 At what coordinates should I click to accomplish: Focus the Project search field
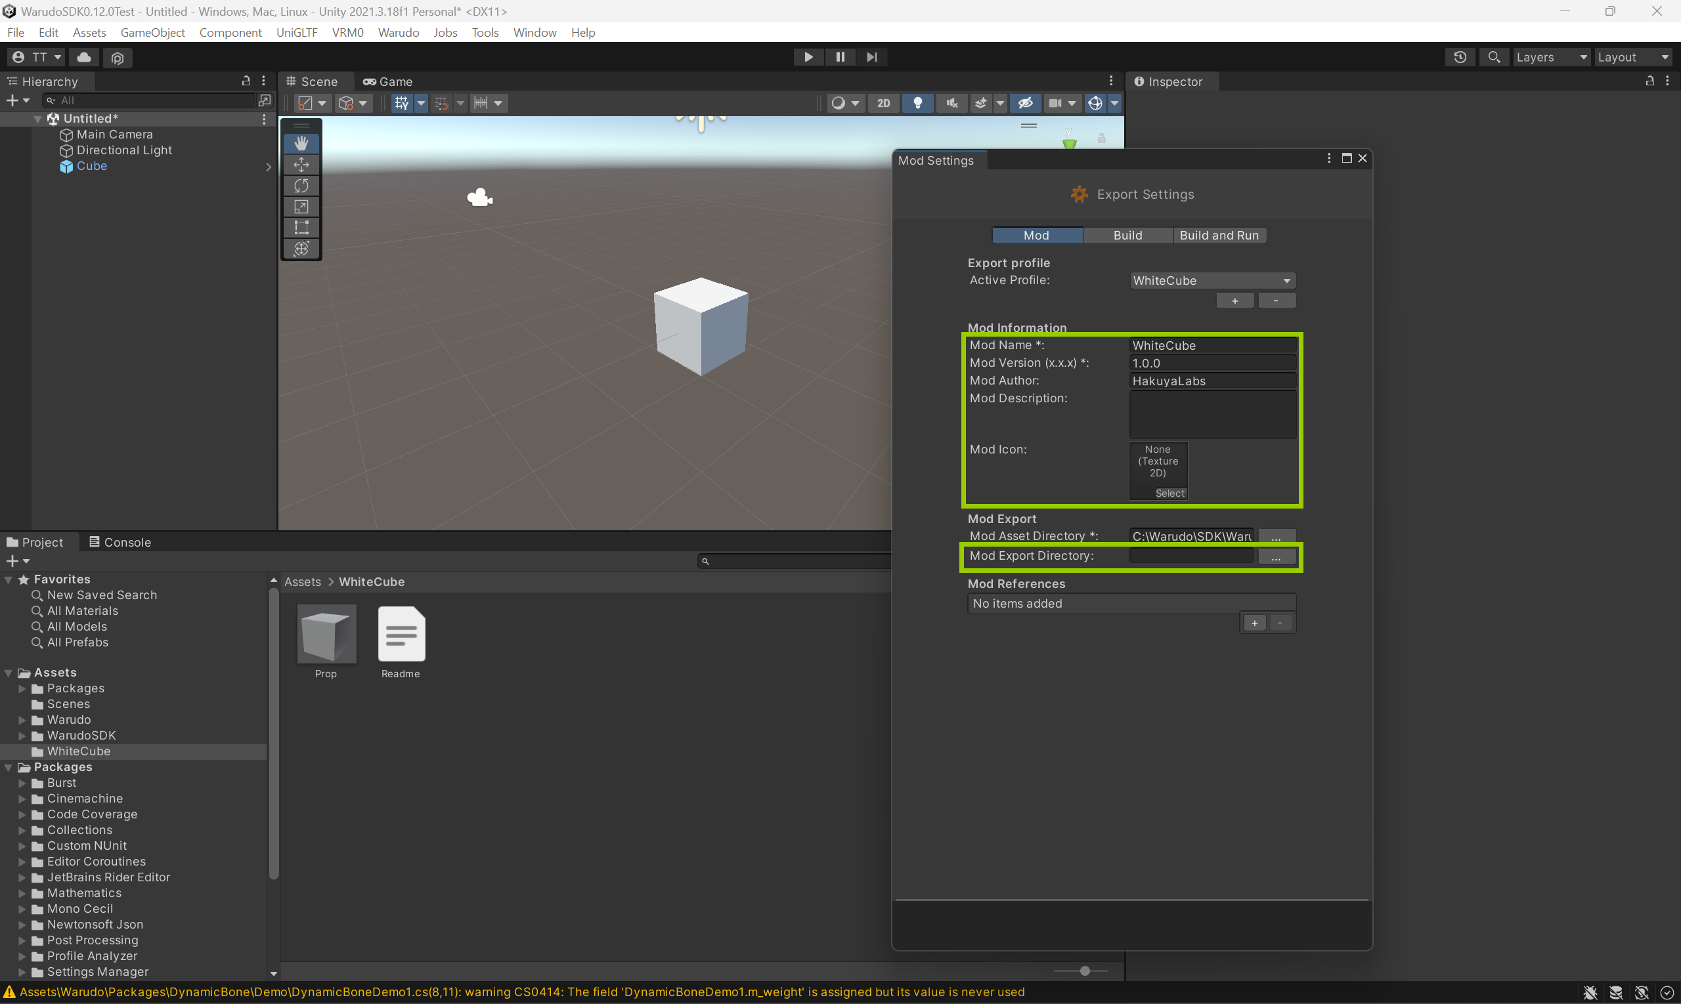coord(795,561)
